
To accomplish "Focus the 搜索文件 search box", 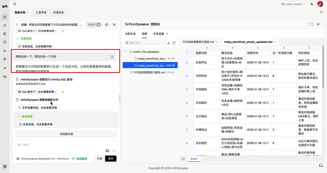I will (x=144, y=43).
